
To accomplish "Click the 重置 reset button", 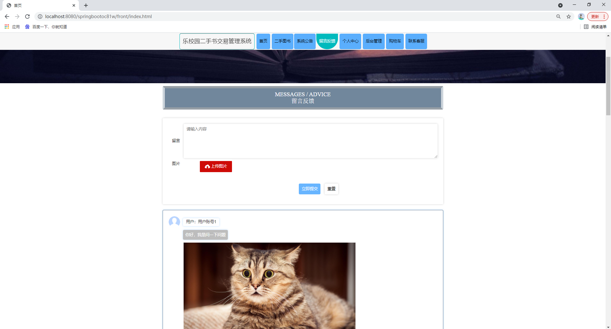I will (331, 189).
